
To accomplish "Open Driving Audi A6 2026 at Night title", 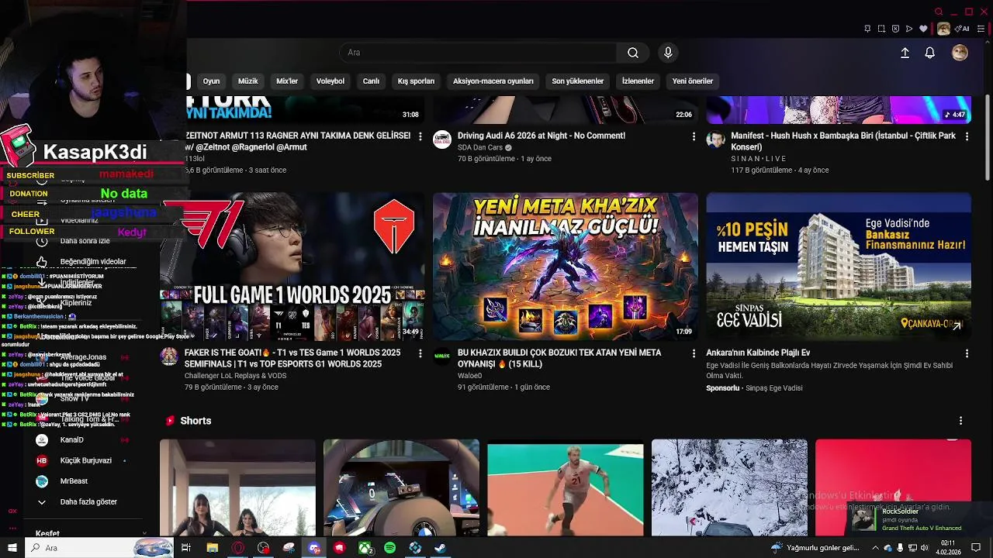I will pyautogui.click(x=541, y=136).
